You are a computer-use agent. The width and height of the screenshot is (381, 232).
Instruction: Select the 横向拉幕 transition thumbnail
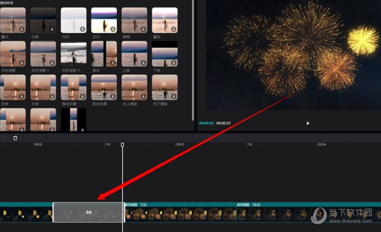(74, 87)
